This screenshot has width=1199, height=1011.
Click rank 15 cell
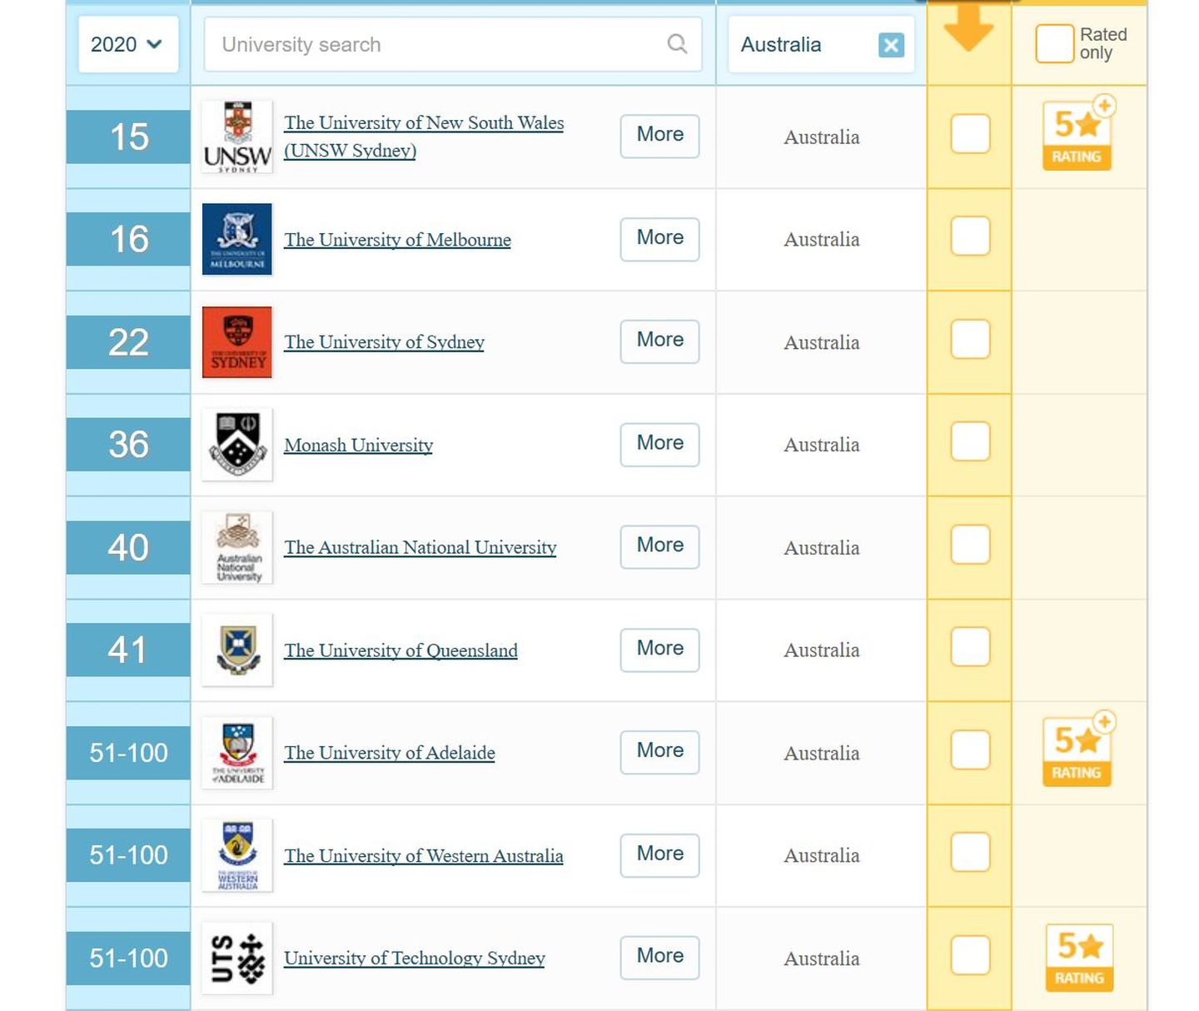pos(128,137)
